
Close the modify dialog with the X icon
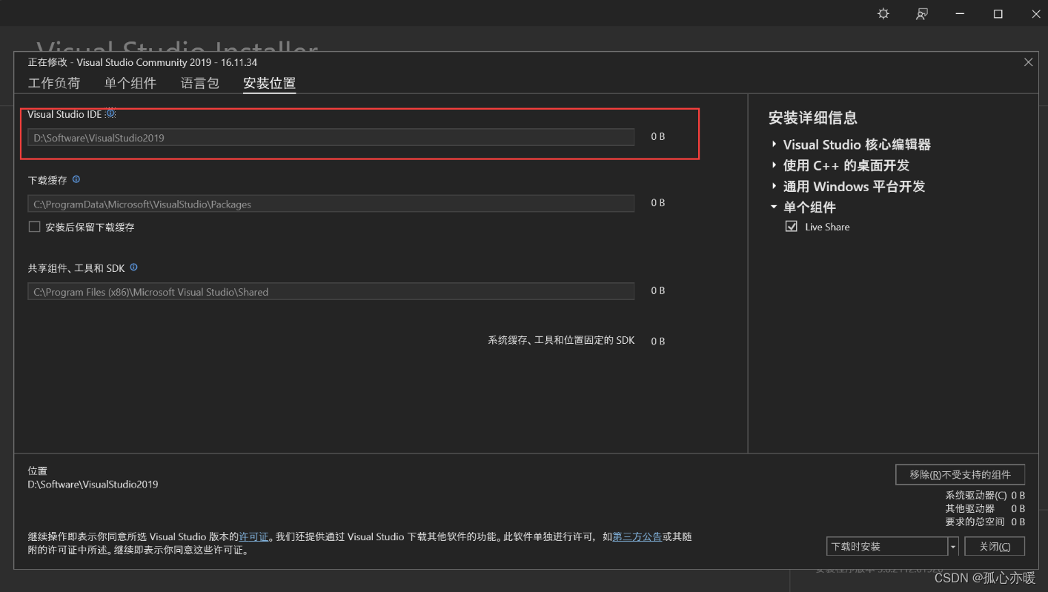point(1028,62)
